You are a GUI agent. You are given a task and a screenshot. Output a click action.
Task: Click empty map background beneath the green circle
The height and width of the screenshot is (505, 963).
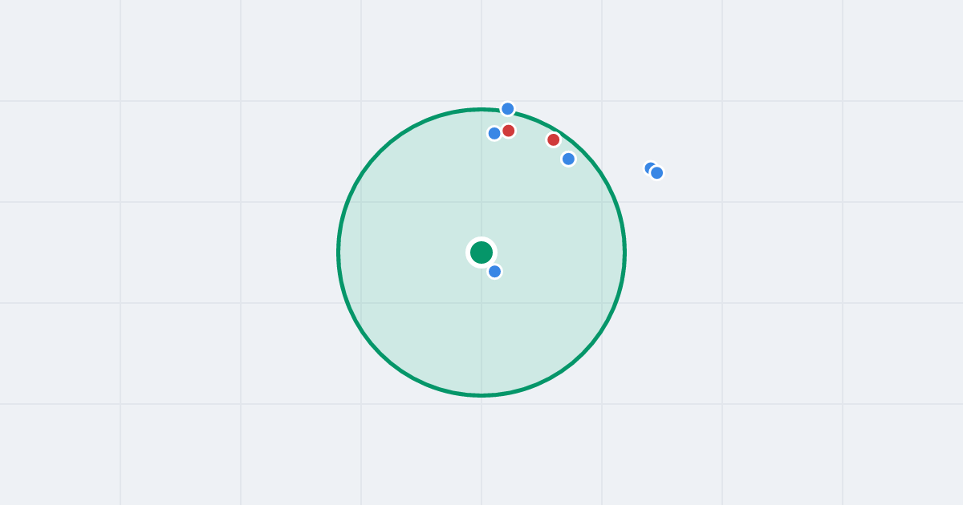coord(481,449)
